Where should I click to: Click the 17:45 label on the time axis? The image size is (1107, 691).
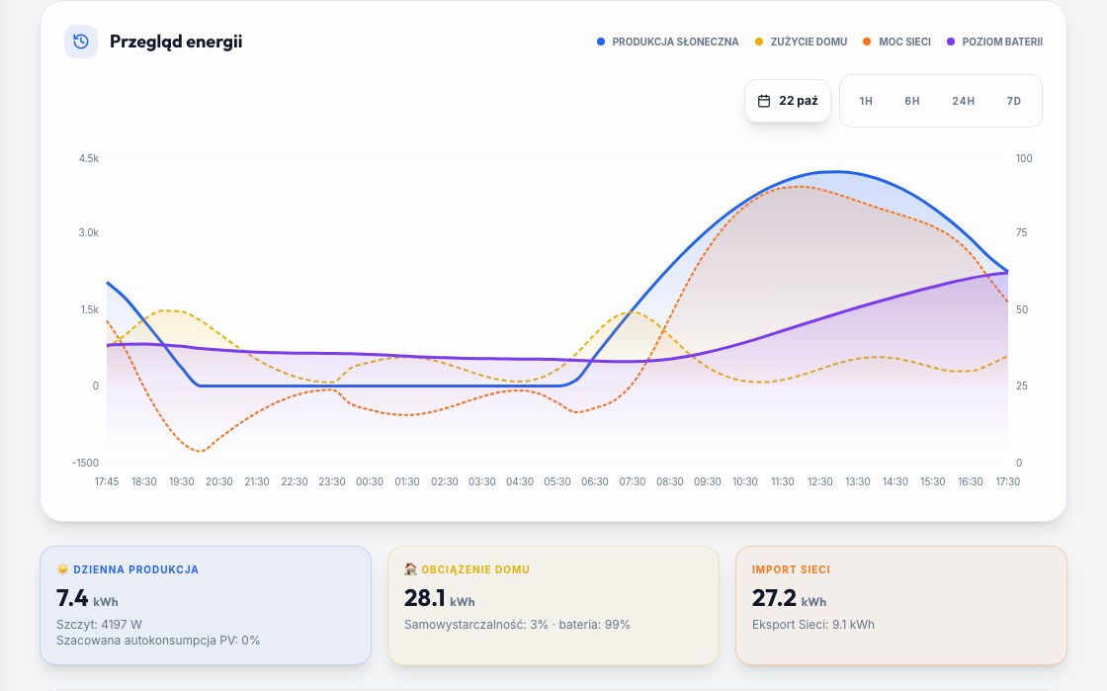click(107, 481)
